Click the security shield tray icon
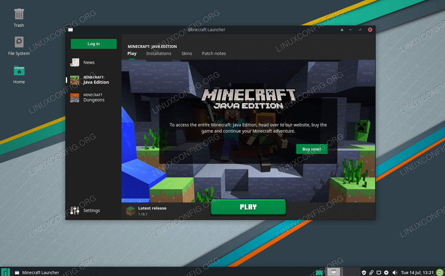The height and width of the screenshot is (276, 445). pos(364,272)
